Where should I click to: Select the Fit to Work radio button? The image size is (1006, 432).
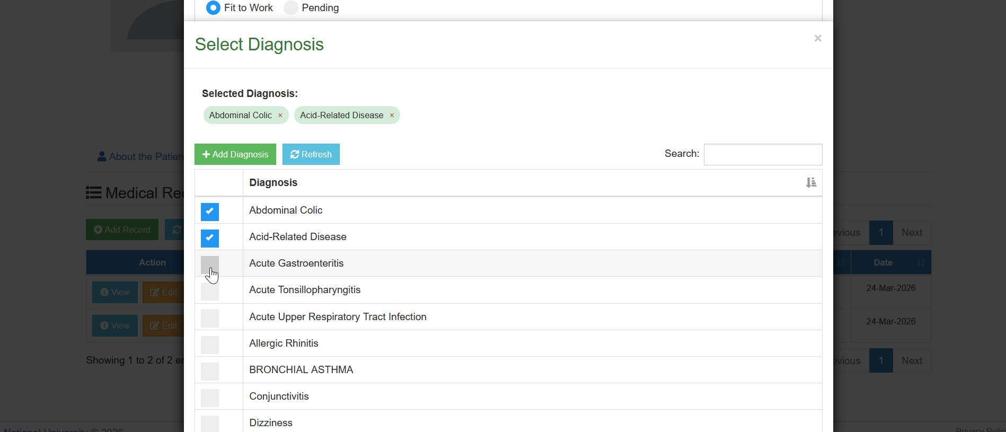213,7
